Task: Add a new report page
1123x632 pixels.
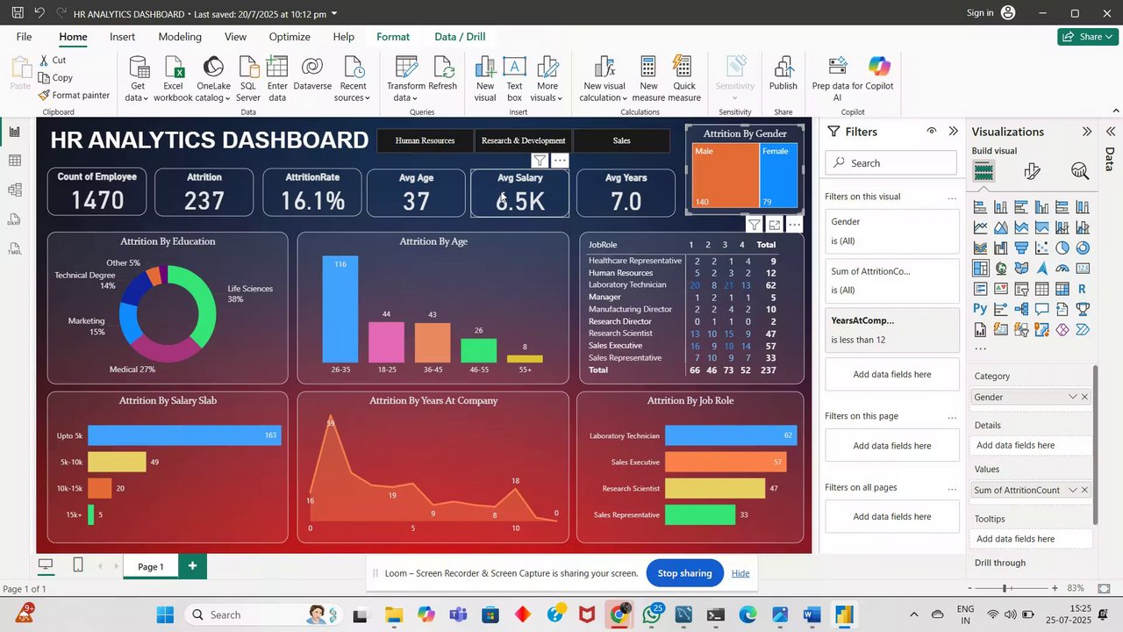Action: (192, 566)
